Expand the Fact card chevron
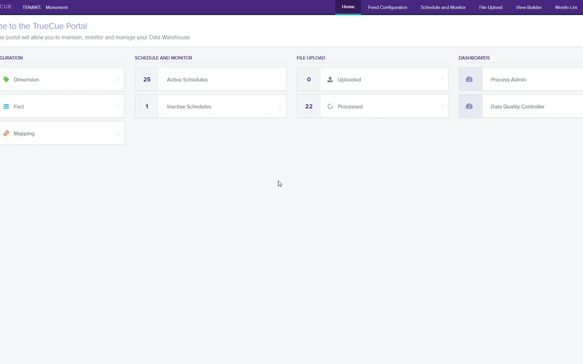The width and height of the screenshot is (583, 364). point(118,107)
